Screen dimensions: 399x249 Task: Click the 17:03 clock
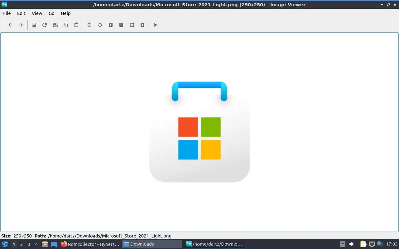tap(392, 244)
